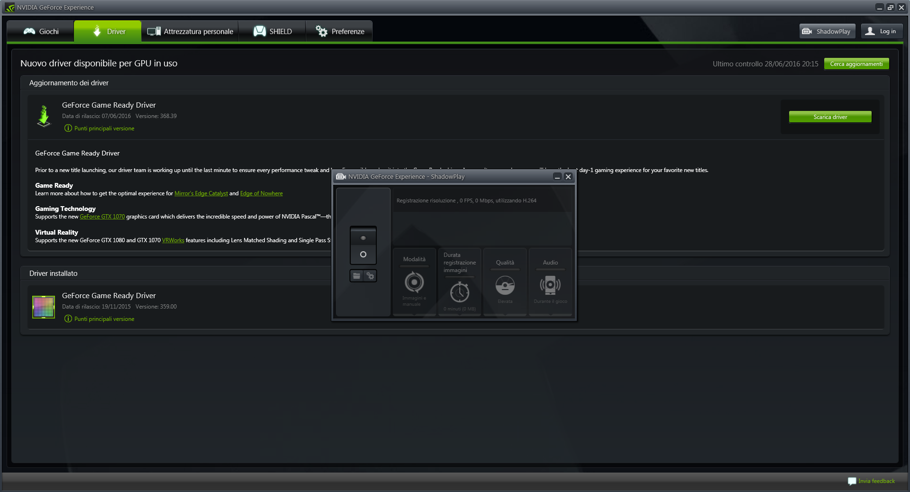
Task: Restore down the main GeForce Experience window
Action: 891,8
